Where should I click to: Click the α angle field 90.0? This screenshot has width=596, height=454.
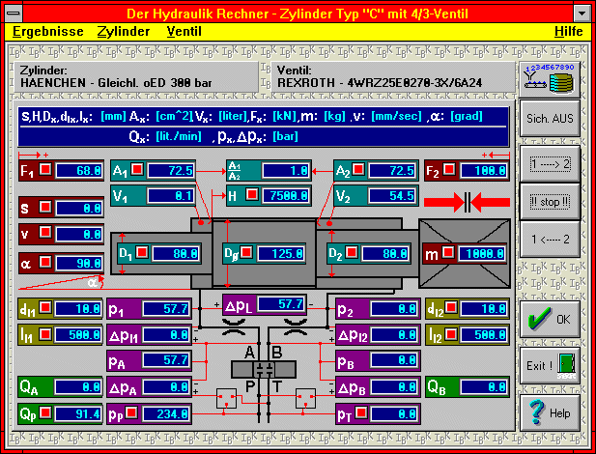[79, 263]
